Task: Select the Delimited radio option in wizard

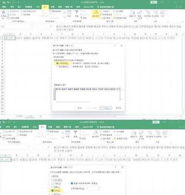Action: coord(57,63)
